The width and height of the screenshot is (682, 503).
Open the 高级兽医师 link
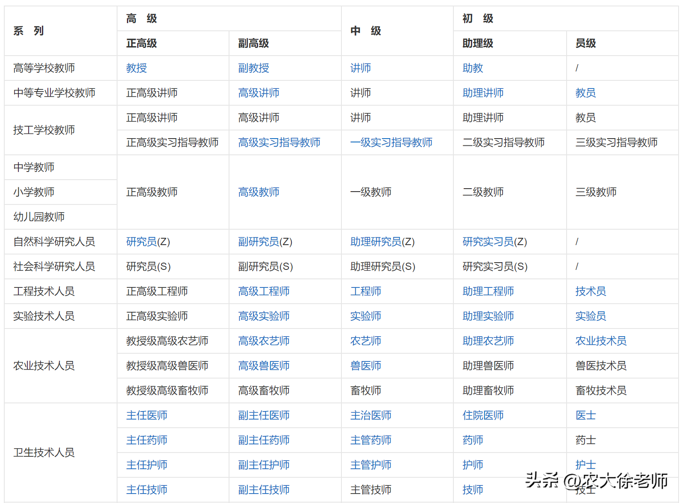click(x=264, y=366)
